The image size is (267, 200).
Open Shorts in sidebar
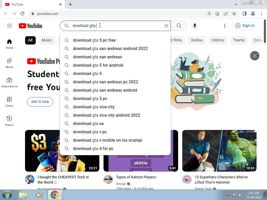click(x=9, y=63)
